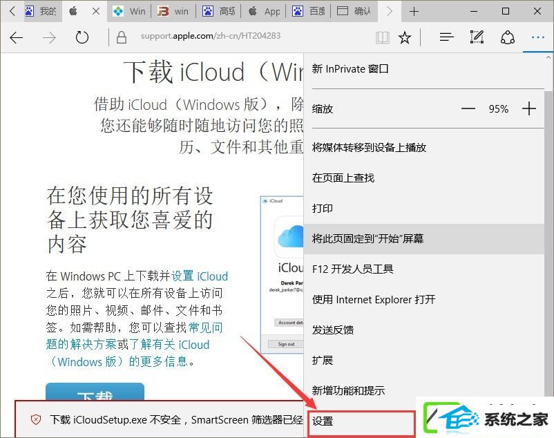Open 新 InPrivate 窗口
The height and width of the screenshot is (438, 554).
click(x=423, y=68)
